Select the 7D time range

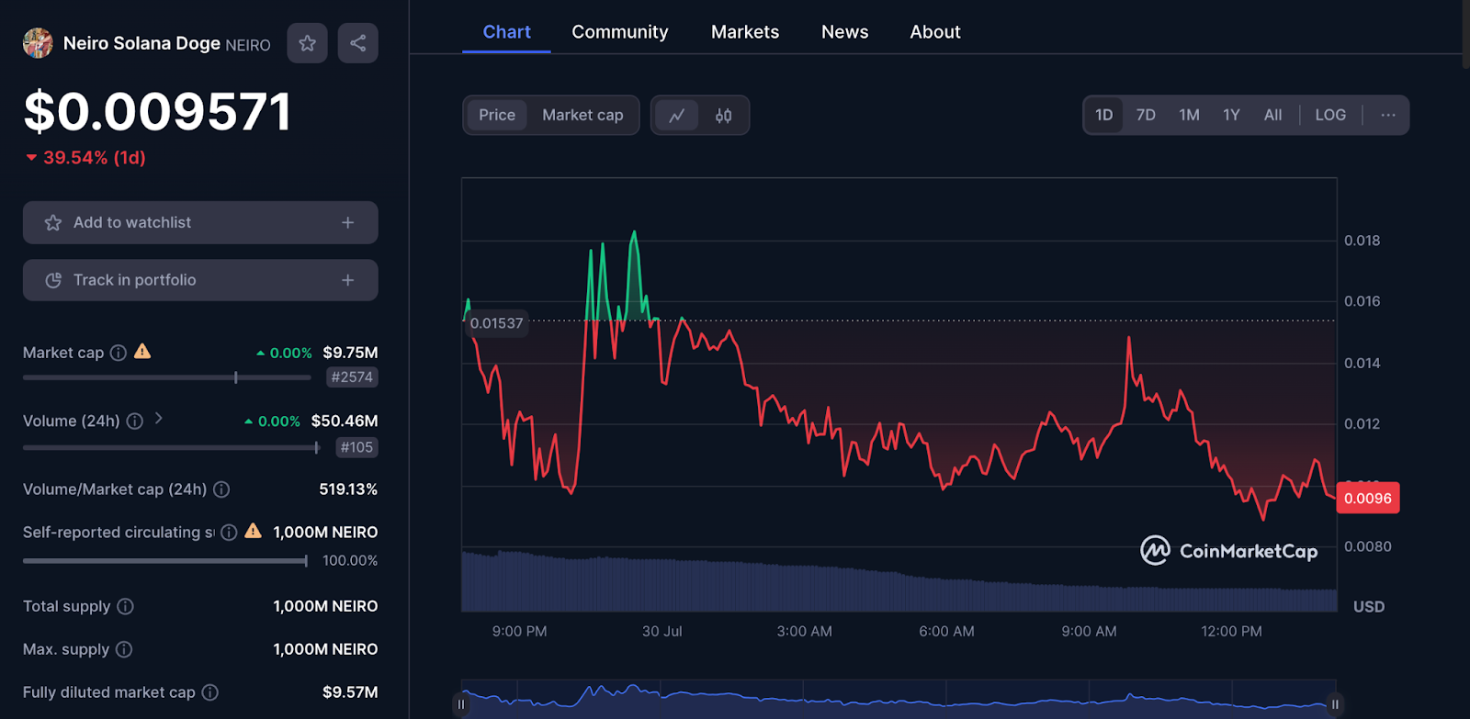1146,115
